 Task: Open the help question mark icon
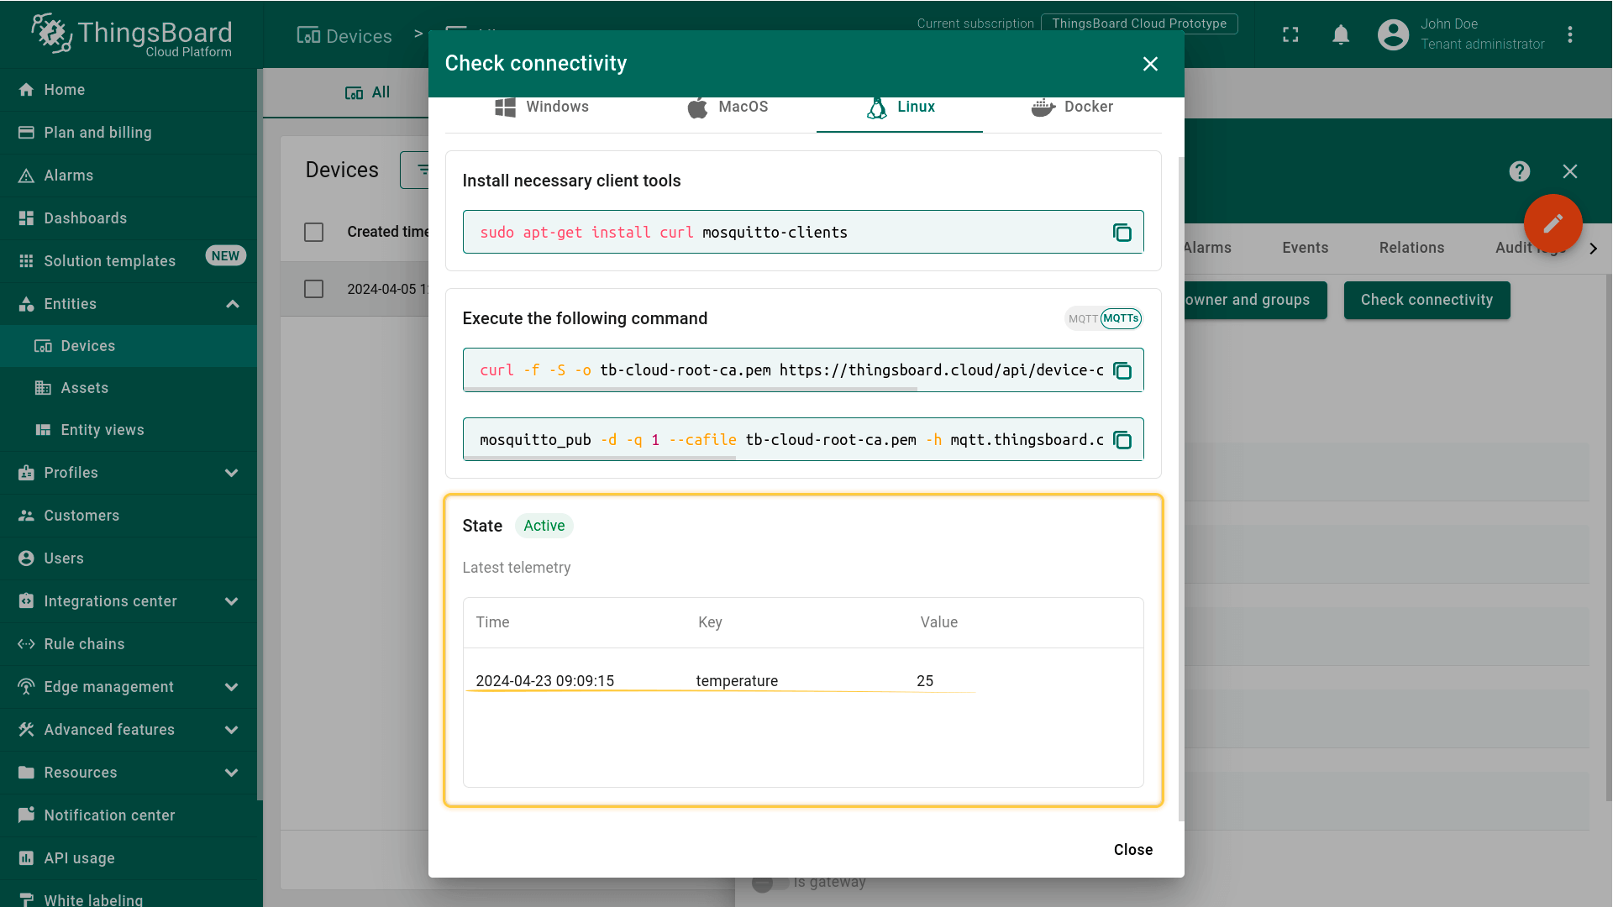[x=1519, y=171]
